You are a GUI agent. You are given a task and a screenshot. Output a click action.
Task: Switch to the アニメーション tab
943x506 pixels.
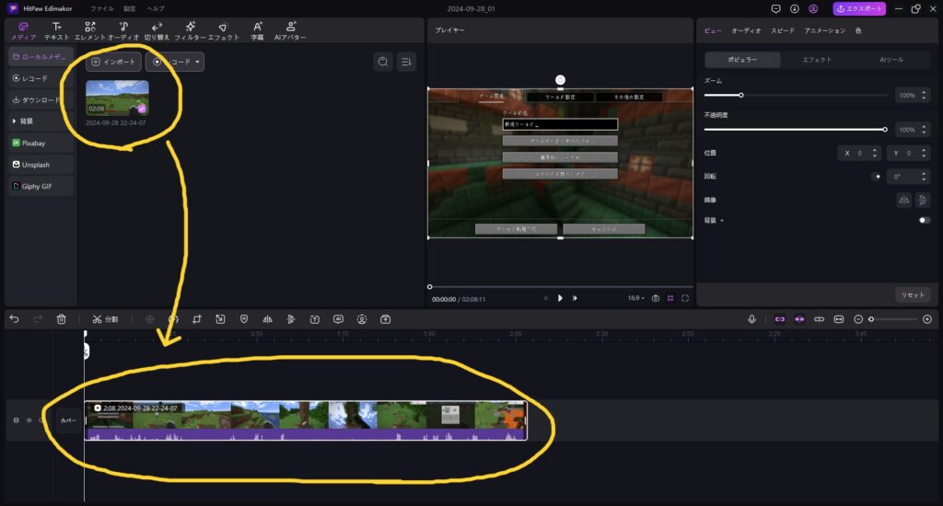tap(824, 30)
